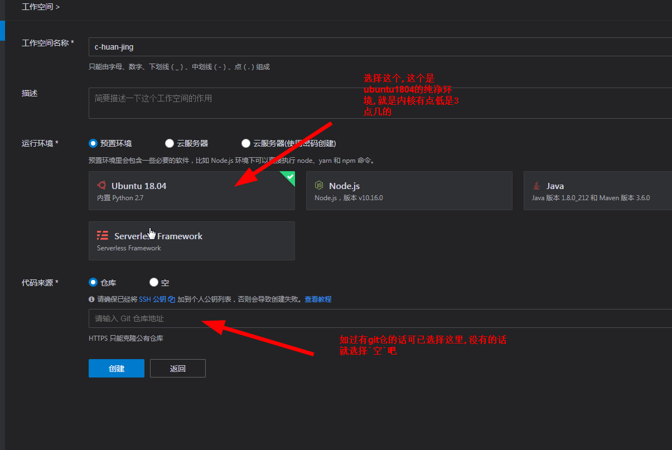Select 仓库 as the code source

click(93, 283)
